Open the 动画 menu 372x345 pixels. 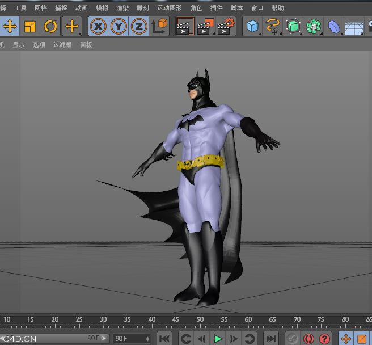click(x=82, y=8)
